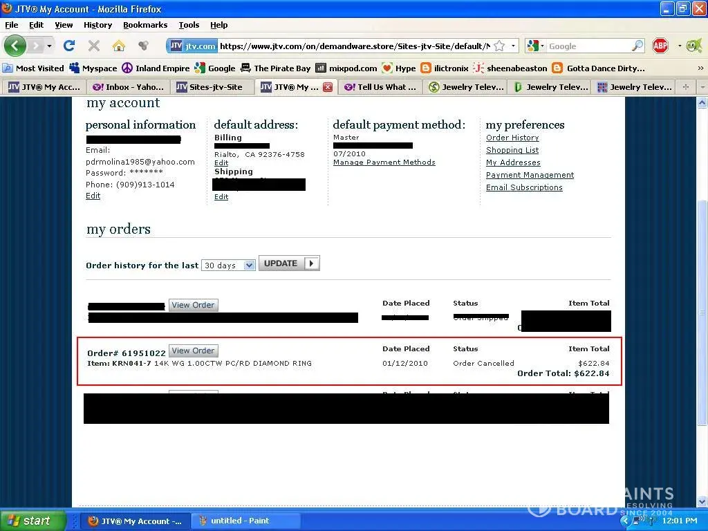Open the sheenabeaston bookmark
Image resolution: width=708 pixels, height=531 pixels.
point(510,68)
